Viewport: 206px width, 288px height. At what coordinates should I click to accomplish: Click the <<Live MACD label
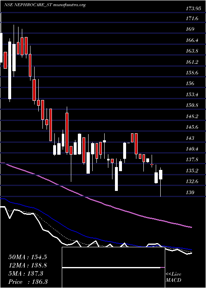(173, 277)
